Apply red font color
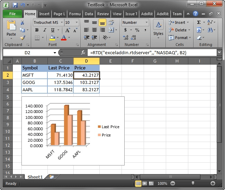Viewport: 225px width, 190px height. (64, 38)
